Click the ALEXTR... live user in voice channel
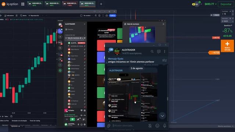This screenshot has width=235, height=132. pos(77,43)
